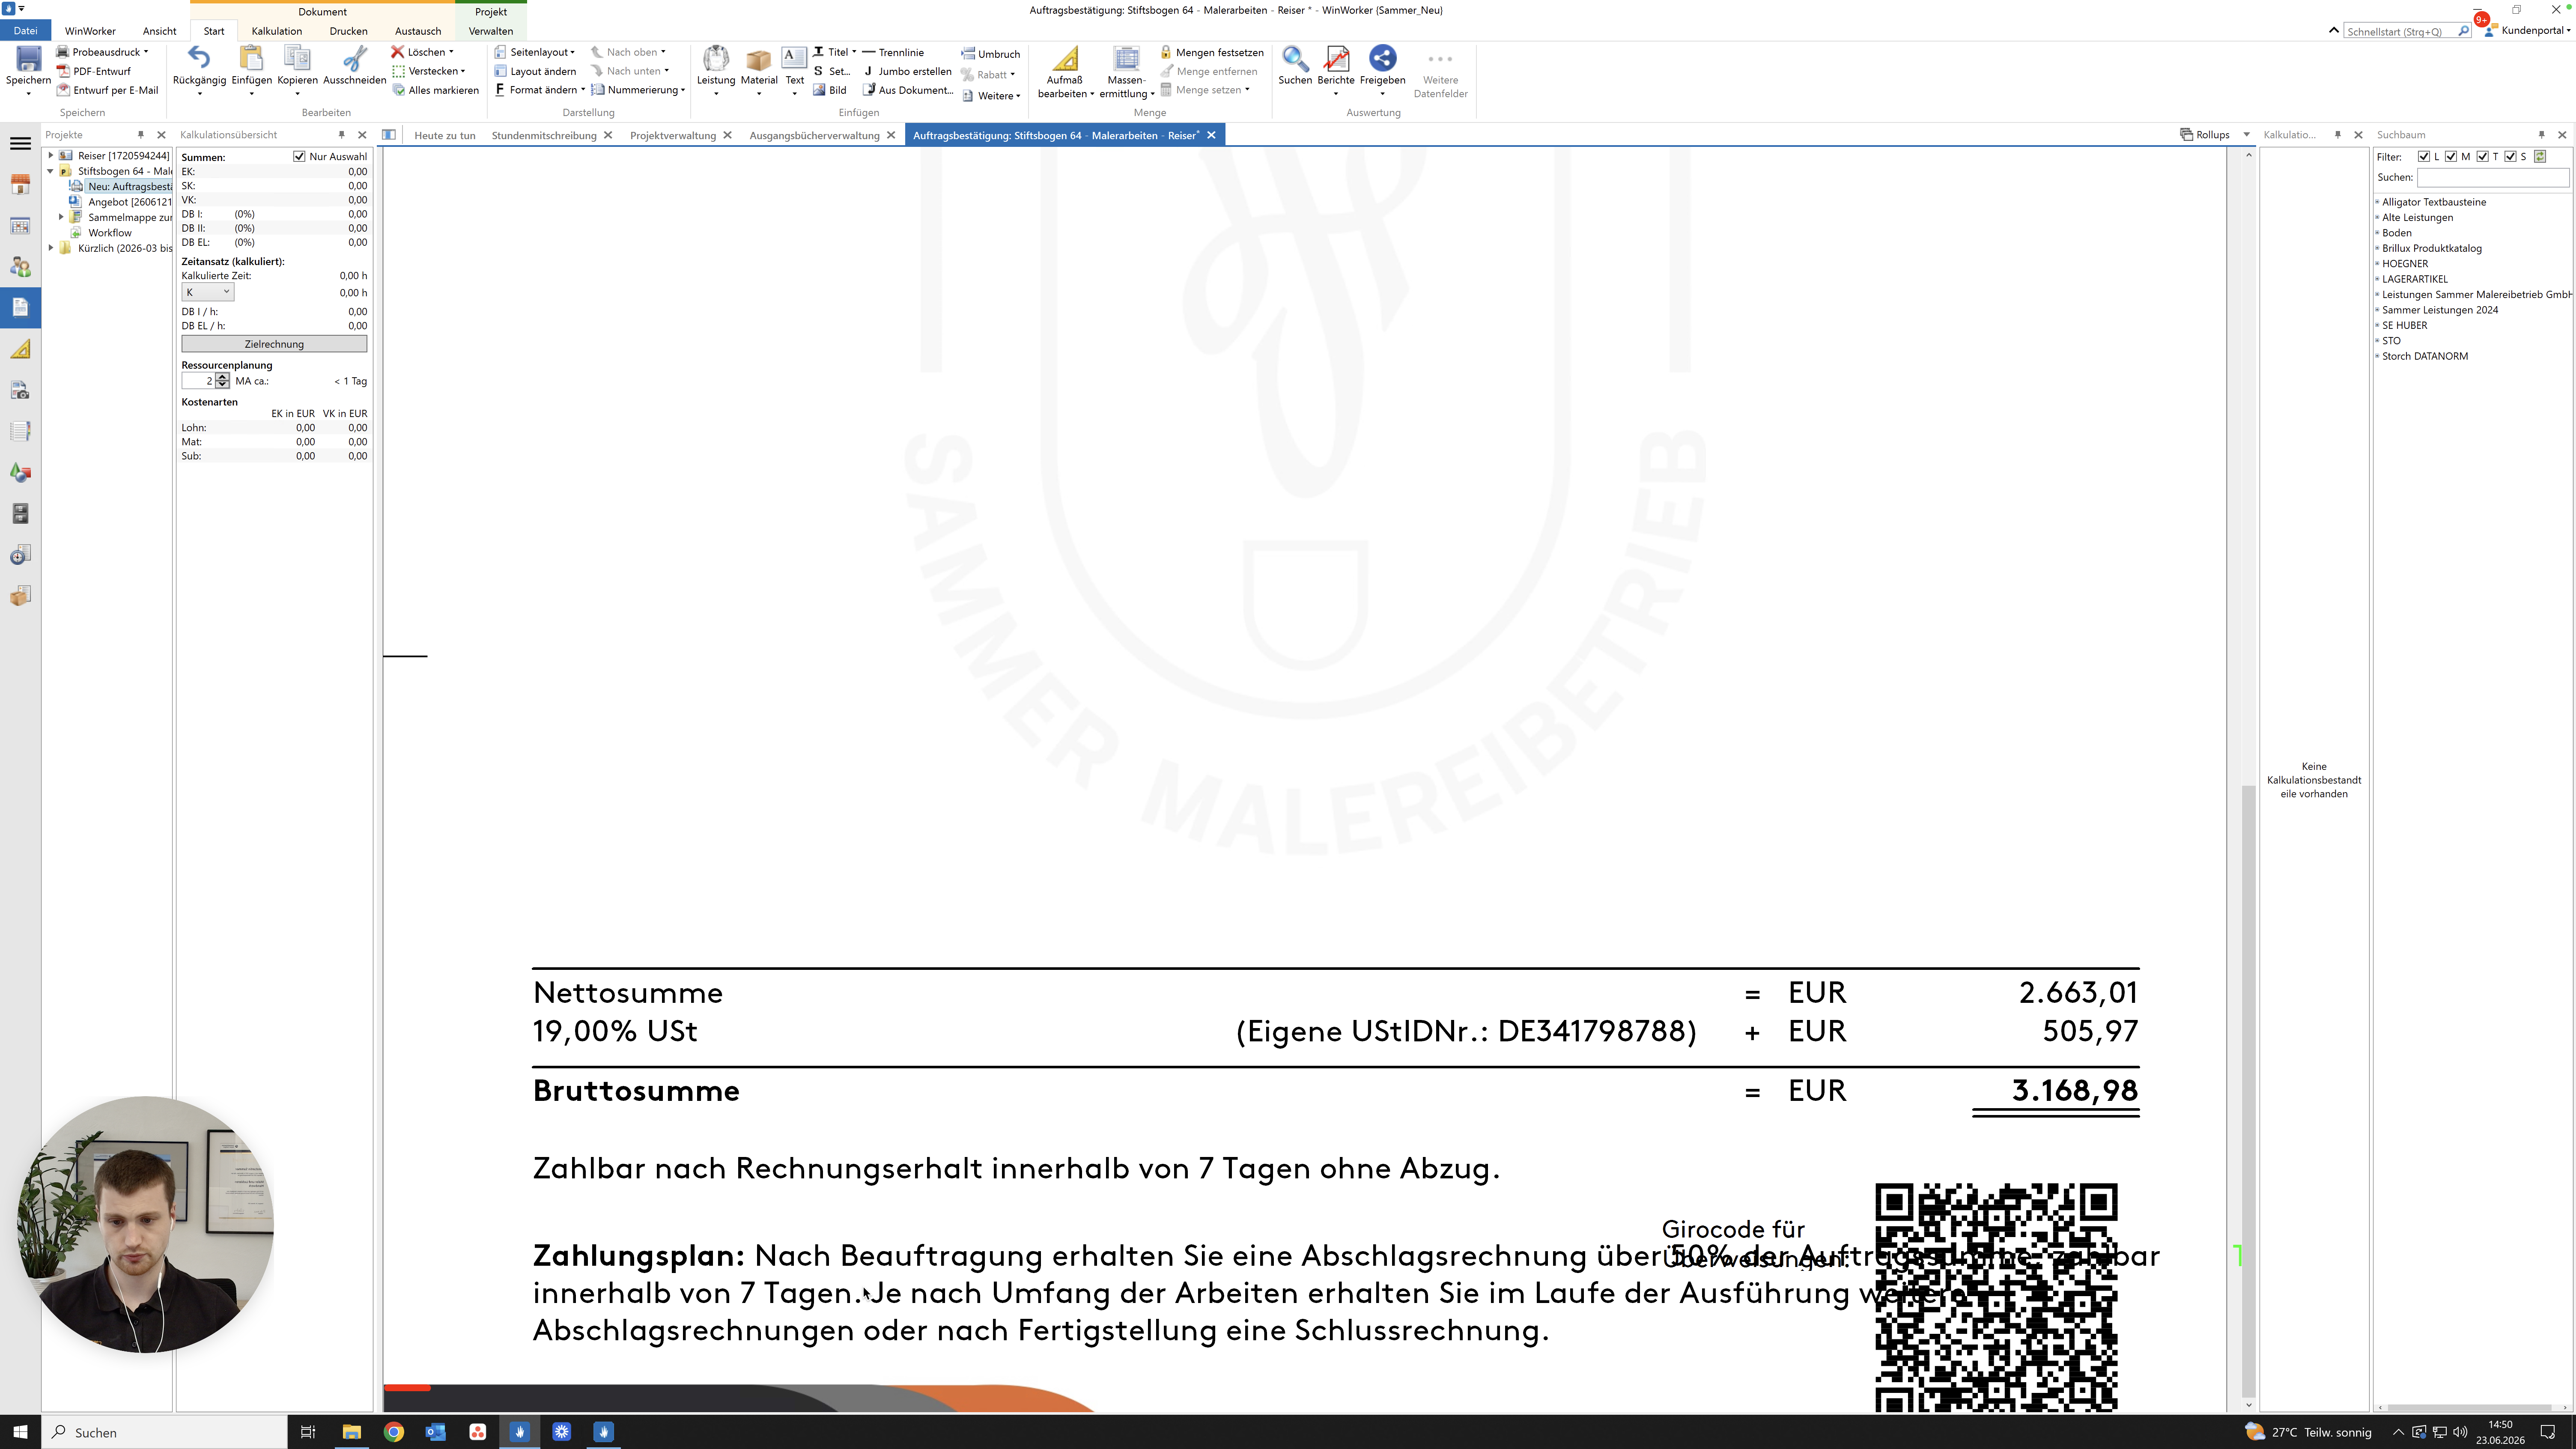
Task: Open the Löschen dropdown
Action: [451, 52]
